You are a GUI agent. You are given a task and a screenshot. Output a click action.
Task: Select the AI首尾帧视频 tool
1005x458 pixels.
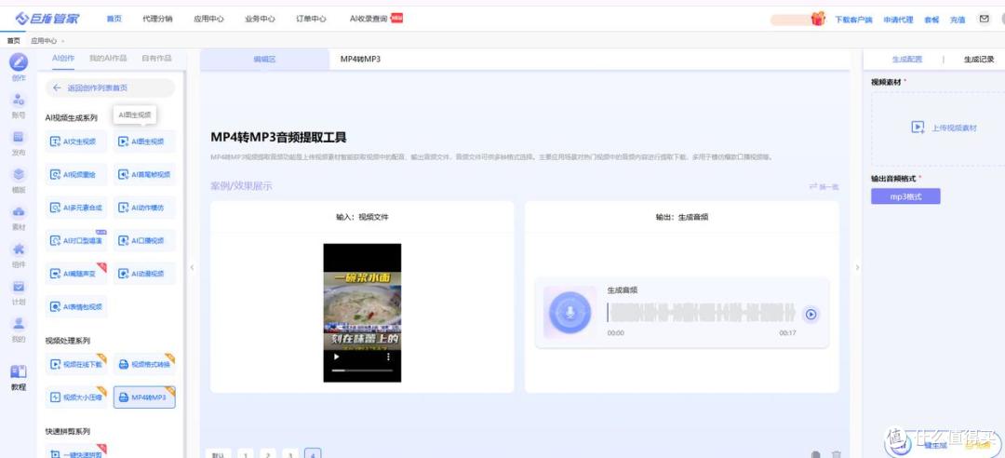point(144,174)
